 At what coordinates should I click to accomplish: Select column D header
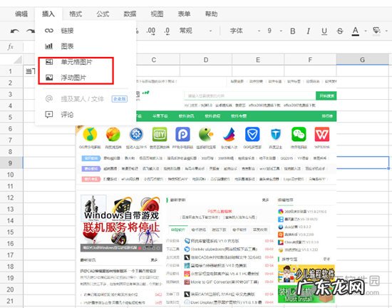coord(206,60)
